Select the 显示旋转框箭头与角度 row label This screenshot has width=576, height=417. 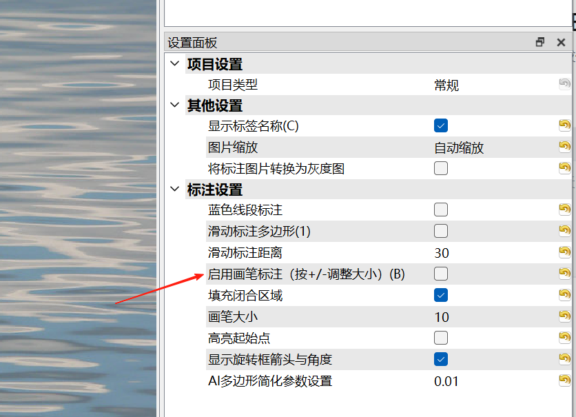[x=270, y=360]
